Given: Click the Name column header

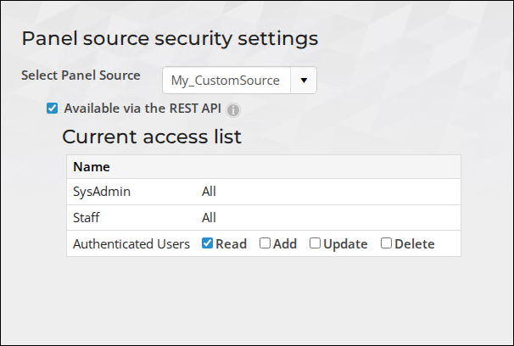Looking at the screenshot, I should click(x=92, y=167).
